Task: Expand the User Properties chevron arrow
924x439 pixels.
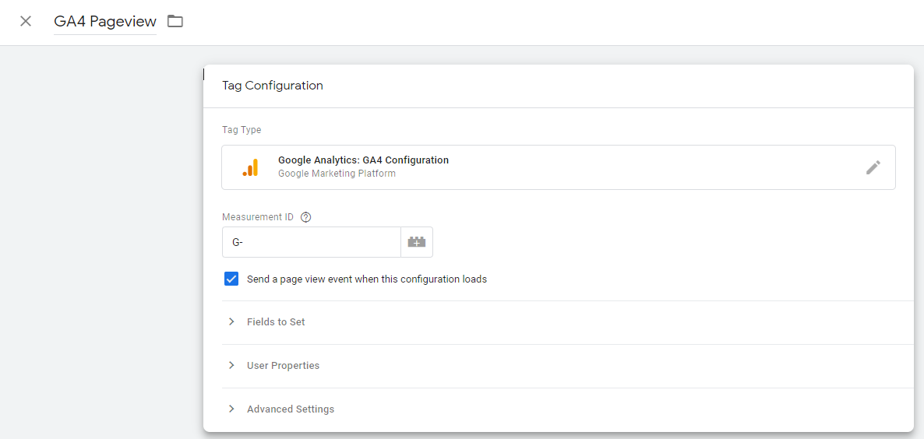Action: click(x=231, y=365)
